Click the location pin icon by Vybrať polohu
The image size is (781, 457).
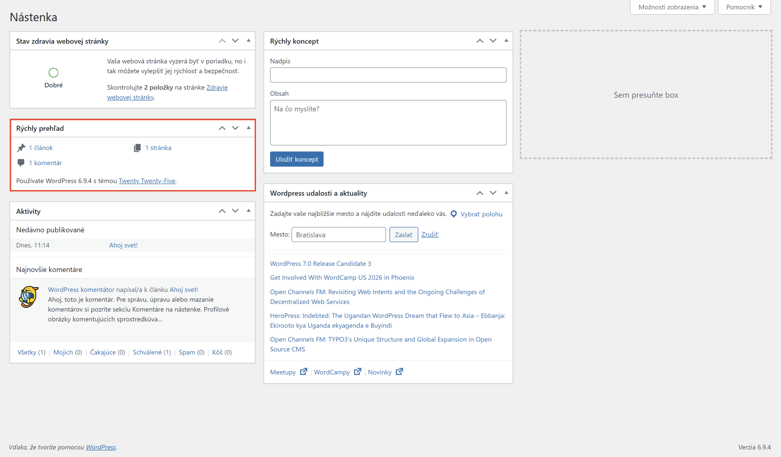[x=454, y=214]
